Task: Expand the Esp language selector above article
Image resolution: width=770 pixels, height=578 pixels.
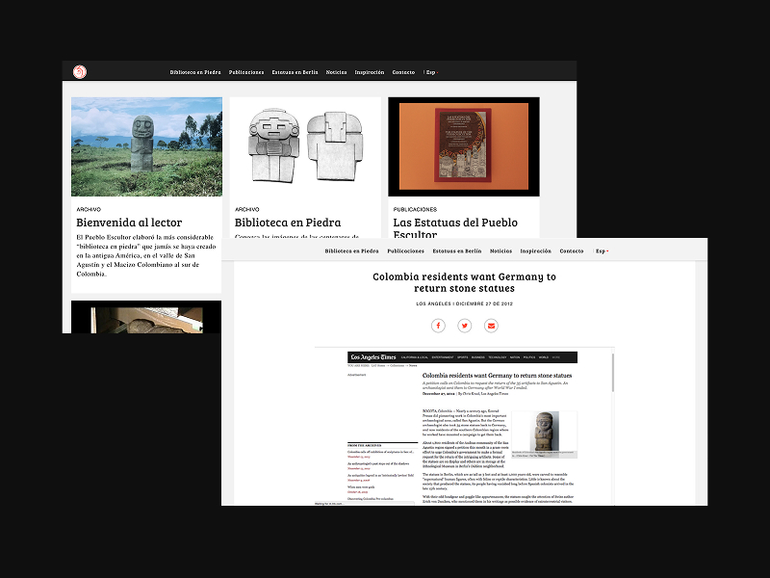Action: click(x=602, y=250)
